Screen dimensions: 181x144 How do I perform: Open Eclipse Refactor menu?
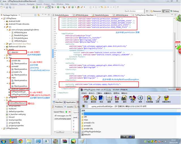(x=14, y=4)
